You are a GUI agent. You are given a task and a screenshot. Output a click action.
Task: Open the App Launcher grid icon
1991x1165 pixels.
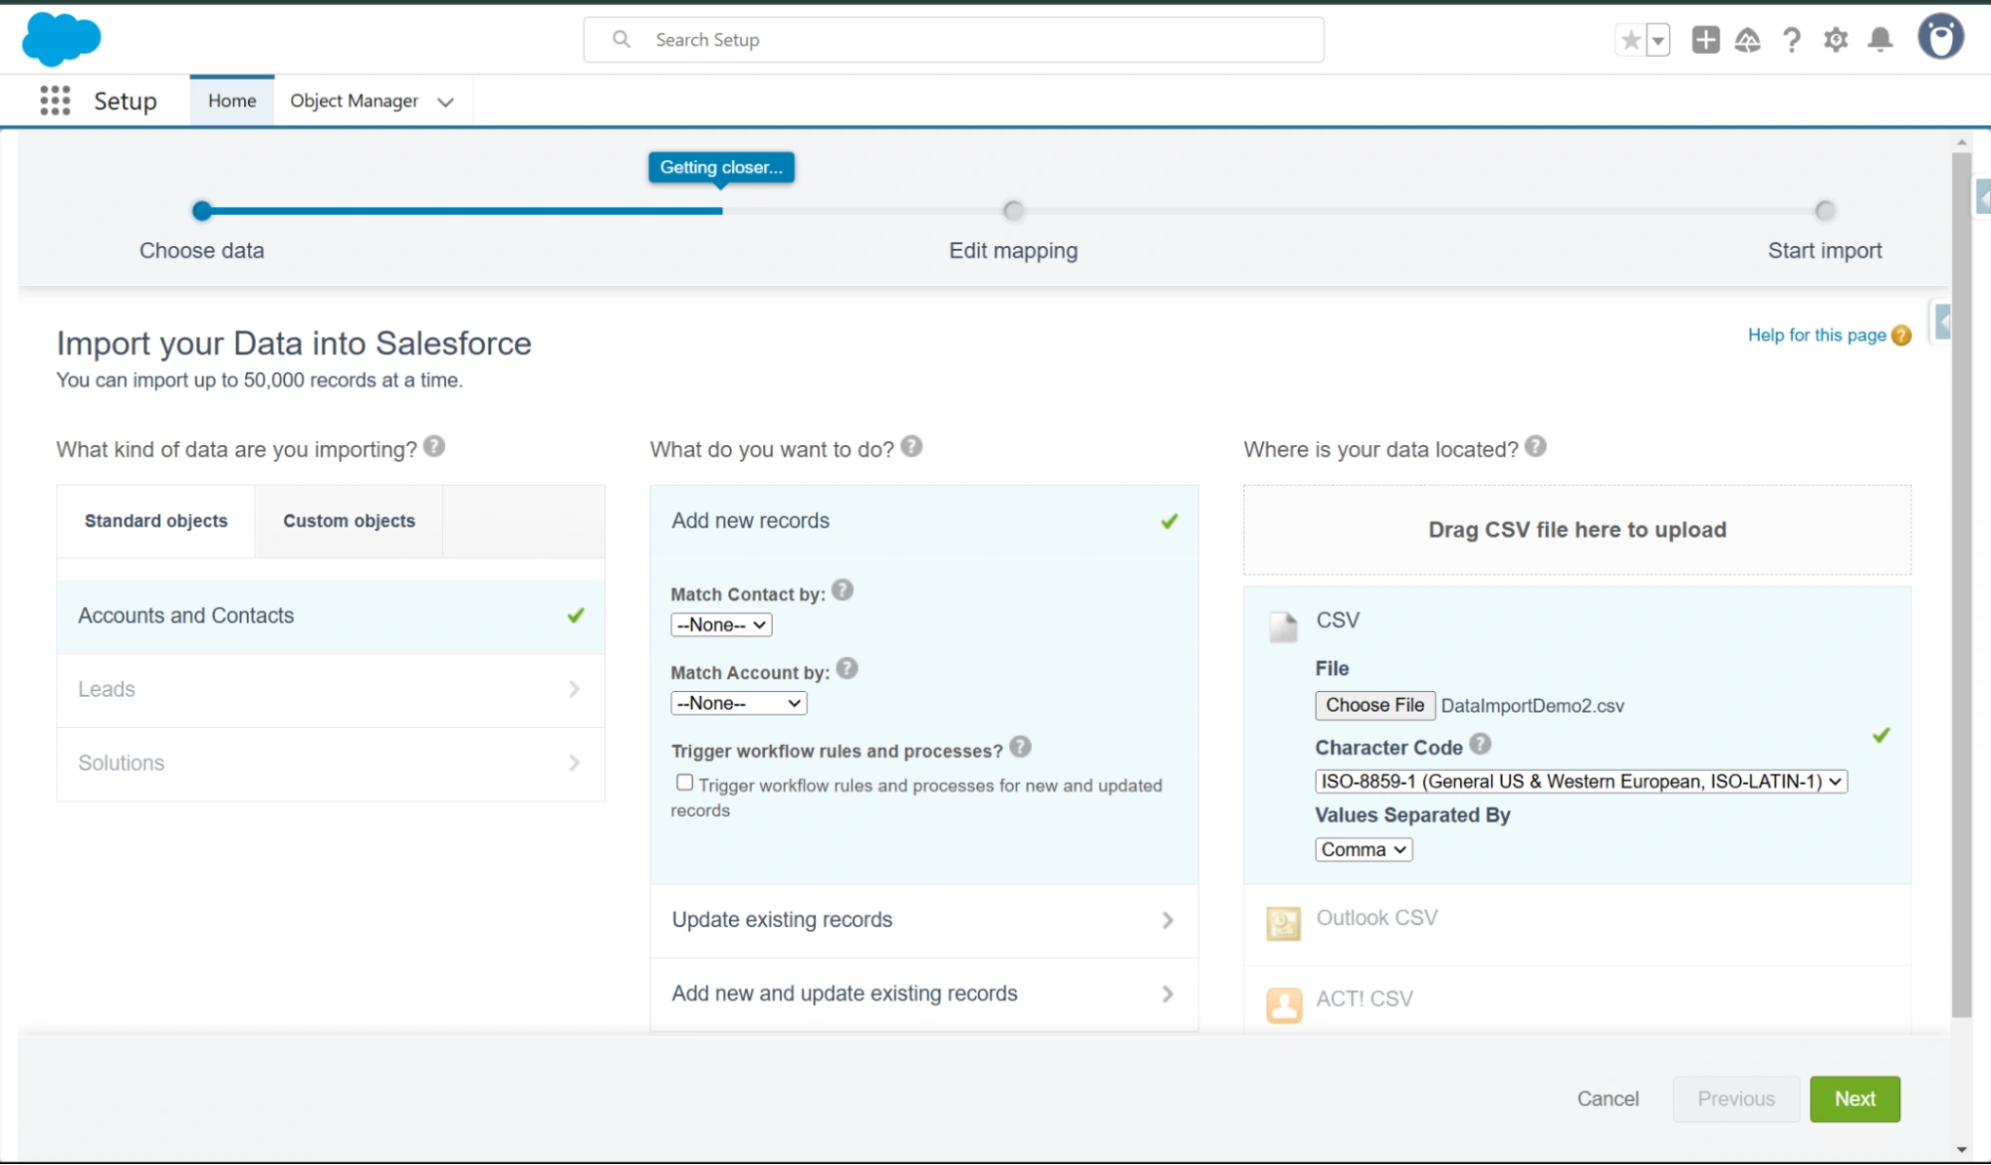tap(55, 101)
